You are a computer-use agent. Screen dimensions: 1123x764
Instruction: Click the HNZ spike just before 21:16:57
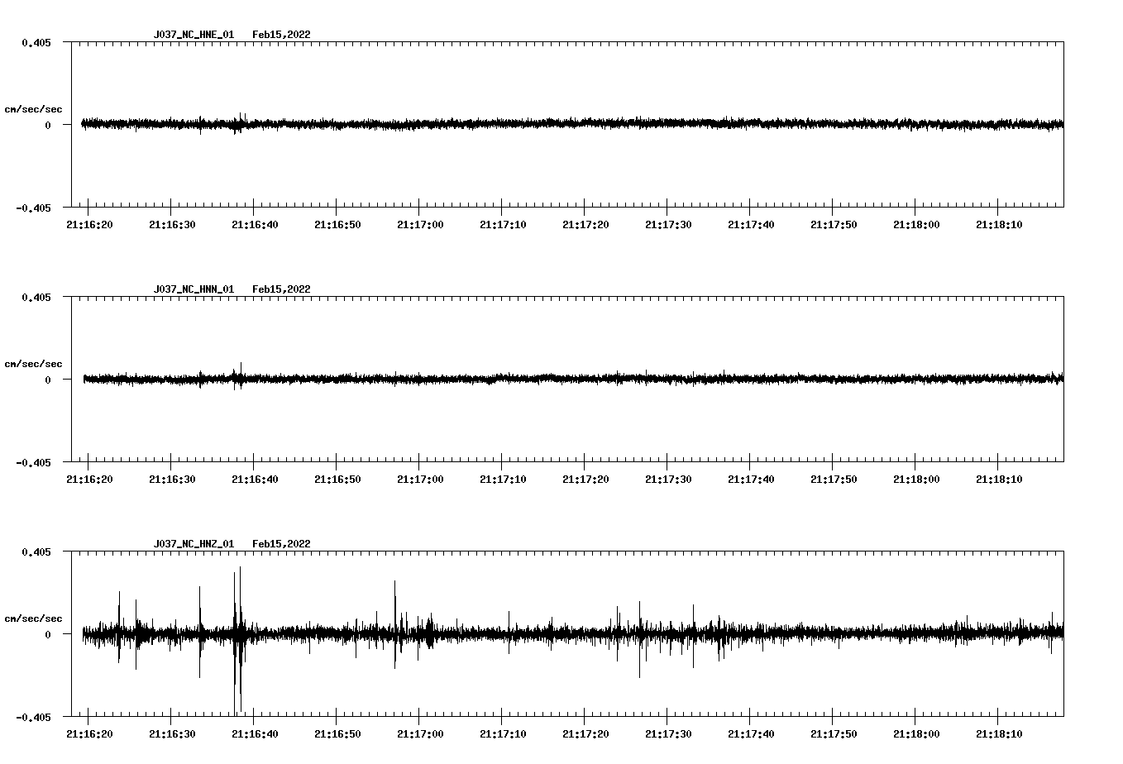(395, 624)
